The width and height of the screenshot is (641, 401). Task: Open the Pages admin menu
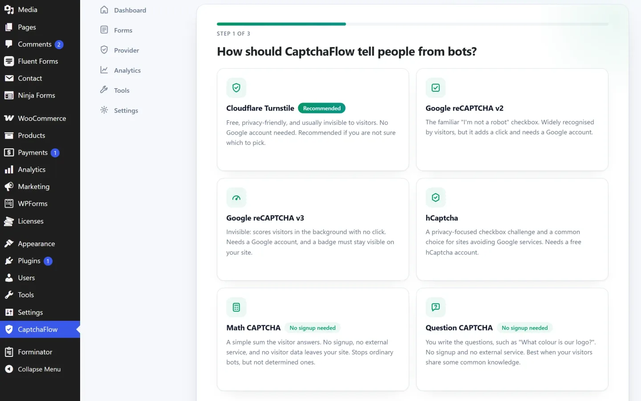tap(40, 27)
